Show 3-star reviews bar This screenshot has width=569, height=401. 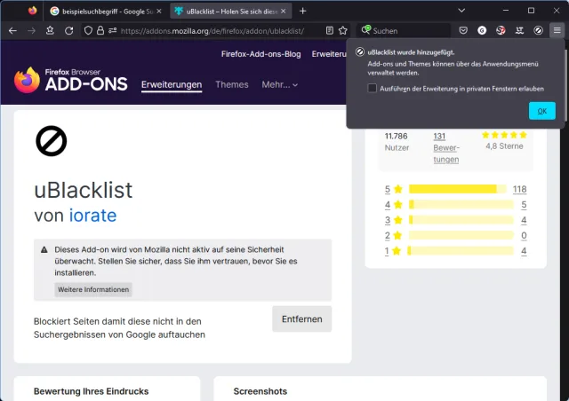(461, 220)
